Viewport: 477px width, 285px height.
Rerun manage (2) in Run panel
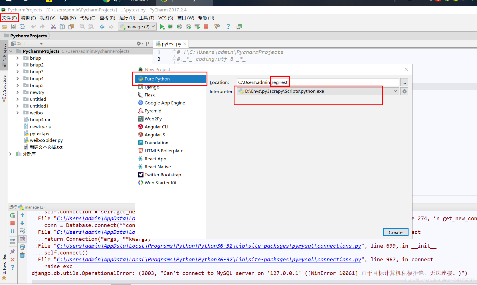[13, 215]
